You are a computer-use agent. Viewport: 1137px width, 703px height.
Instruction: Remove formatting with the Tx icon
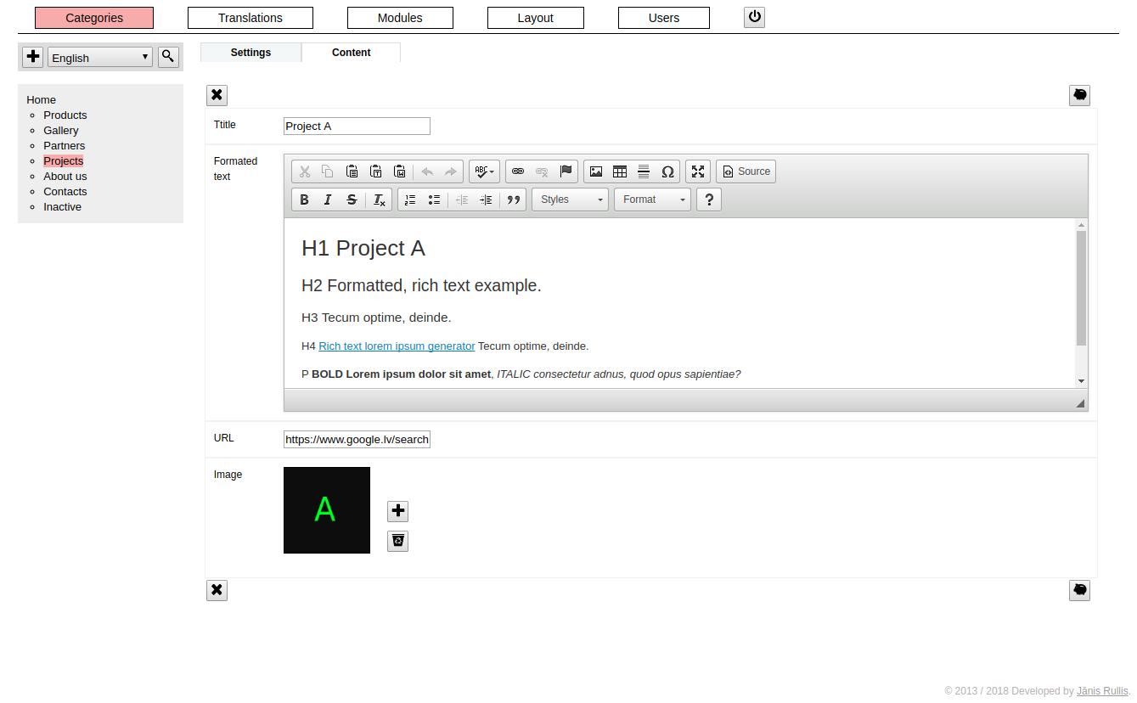380,200
